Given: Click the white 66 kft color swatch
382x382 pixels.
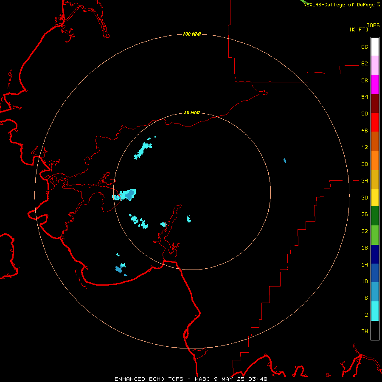Looking at the screenshot, I should click(x=375, y=47).
